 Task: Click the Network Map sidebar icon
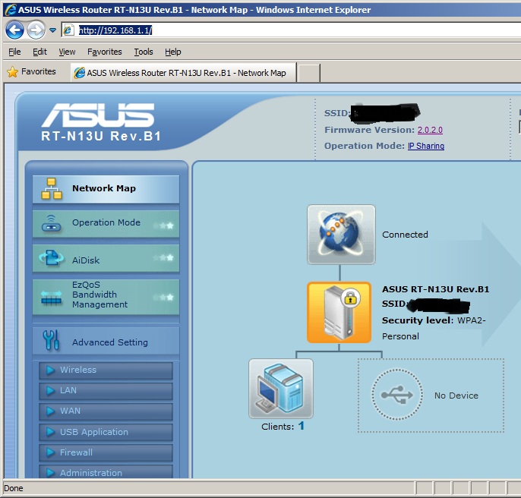[52, 189]
